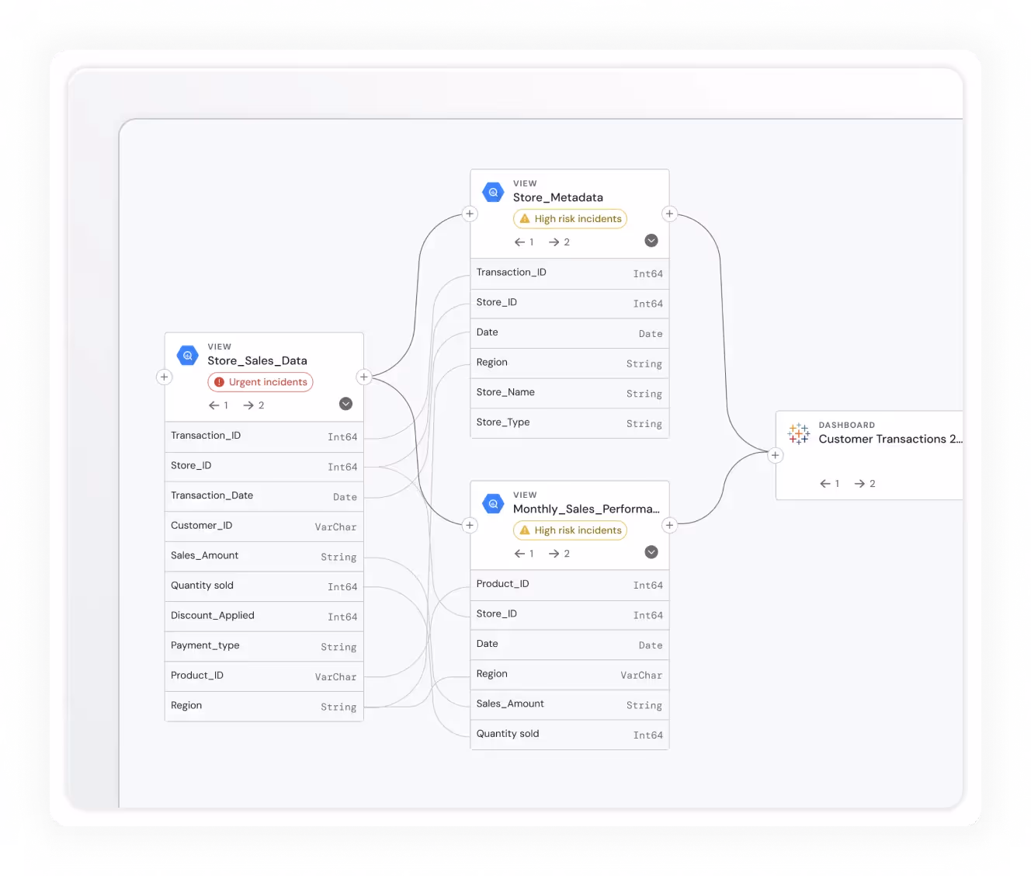This screenshot has width=1031, height=876.
Task: Click the Tableau icon on Customer Transactions dashboard
Action: 799,433
